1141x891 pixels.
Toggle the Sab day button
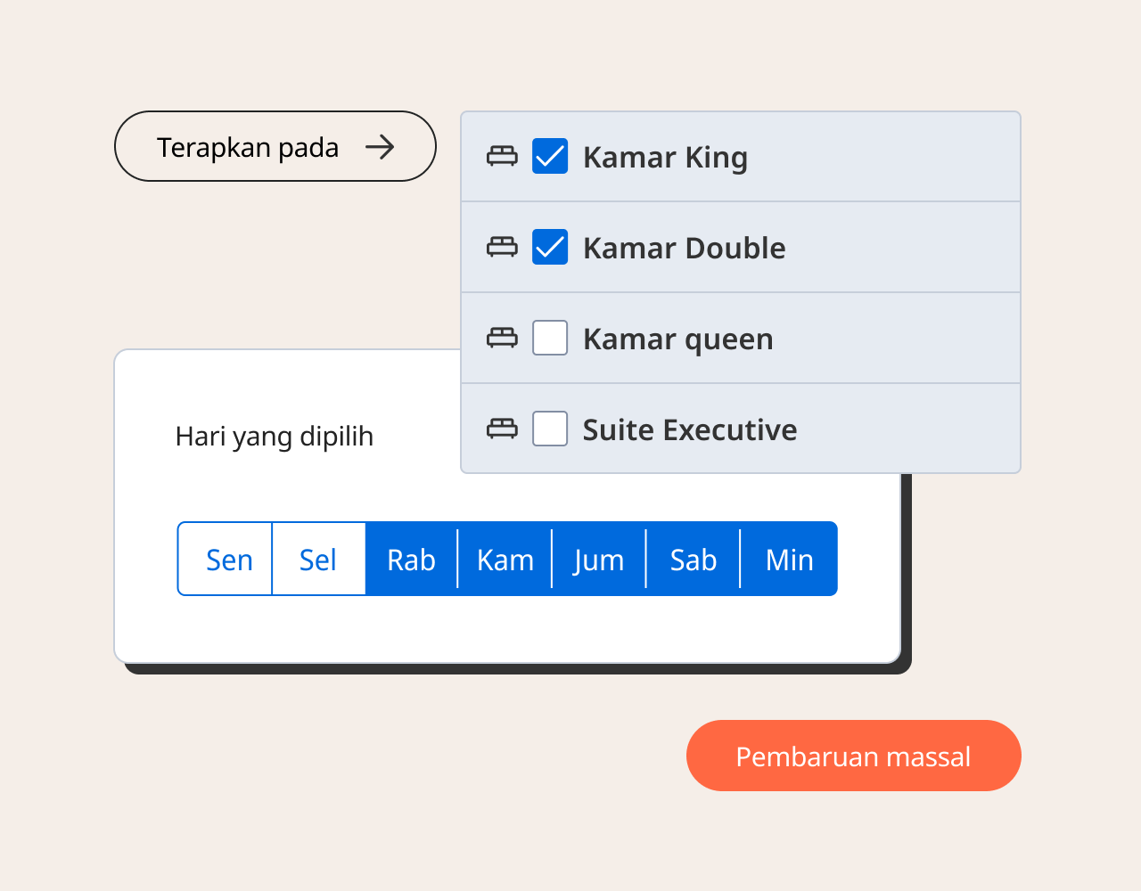click(694, 560)
